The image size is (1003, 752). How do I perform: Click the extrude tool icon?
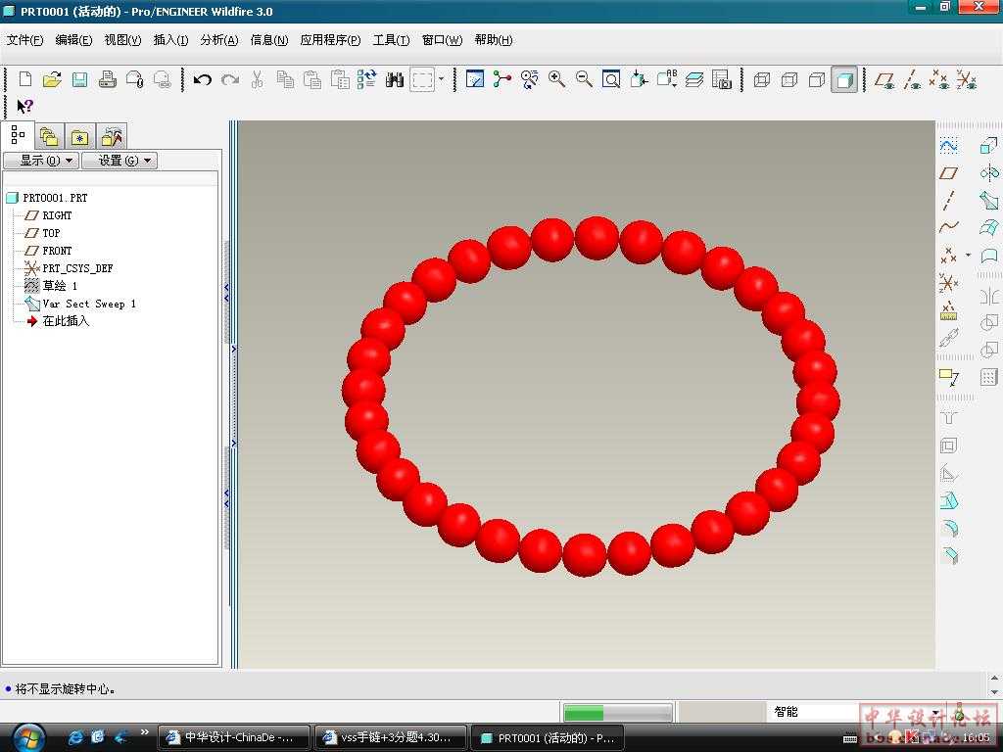pos(988,146)
